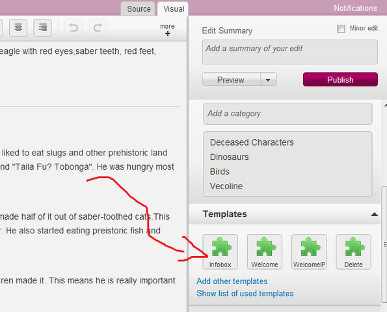Screen dimensions: 387x312
Task: Open Notifications
Action: [x=355, y=8]
